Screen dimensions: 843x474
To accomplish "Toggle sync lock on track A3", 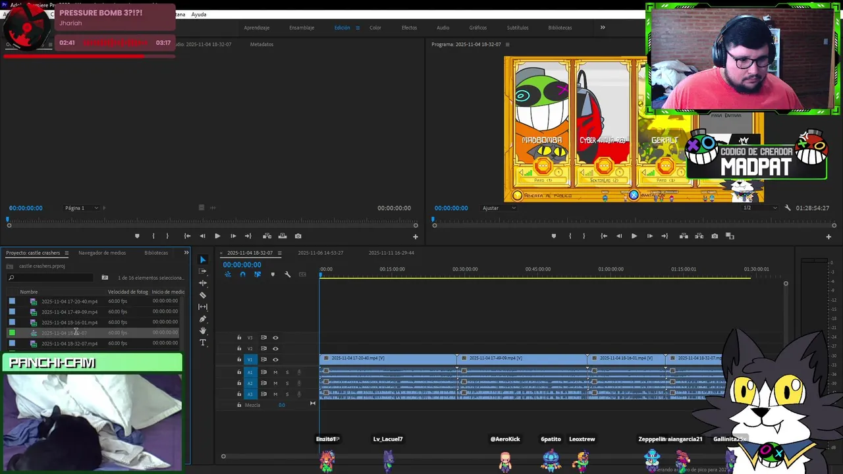I will coord(263,394).
